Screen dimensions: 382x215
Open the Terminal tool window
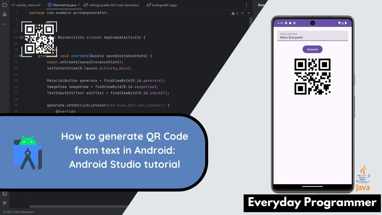(4, 194)
